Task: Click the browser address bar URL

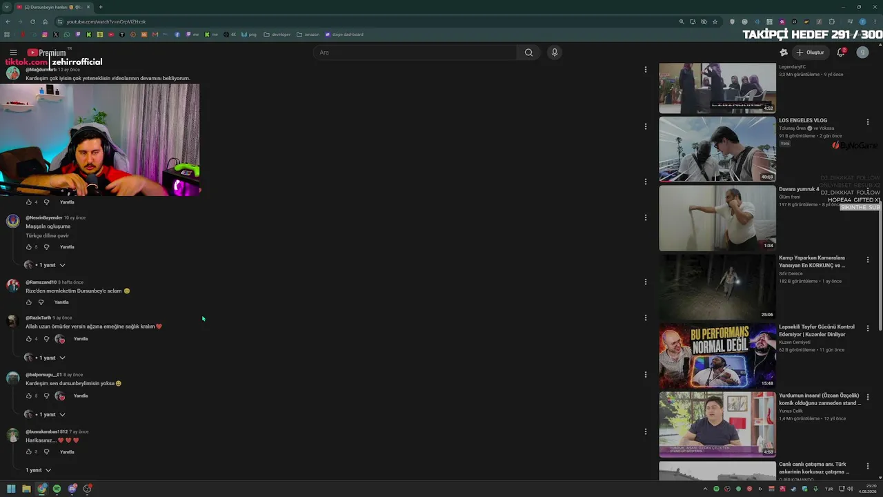Action: [x=106, y=21]
